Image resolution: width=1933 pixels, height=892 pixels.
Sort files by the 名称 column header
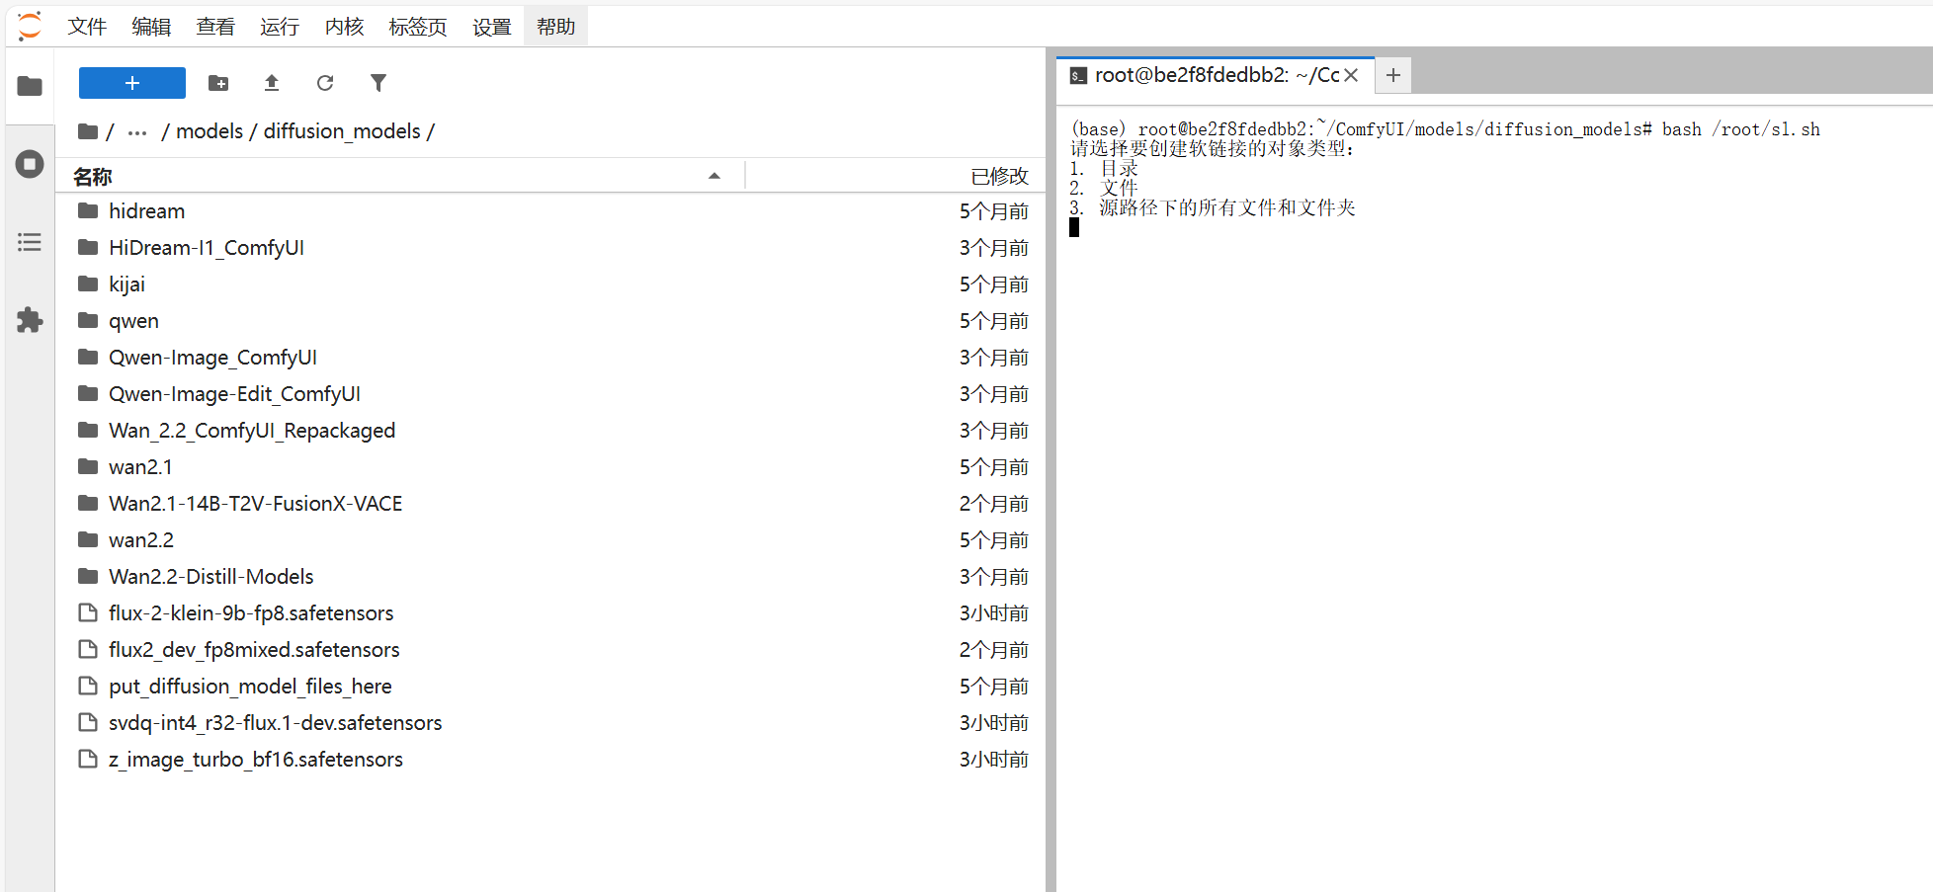93,176
